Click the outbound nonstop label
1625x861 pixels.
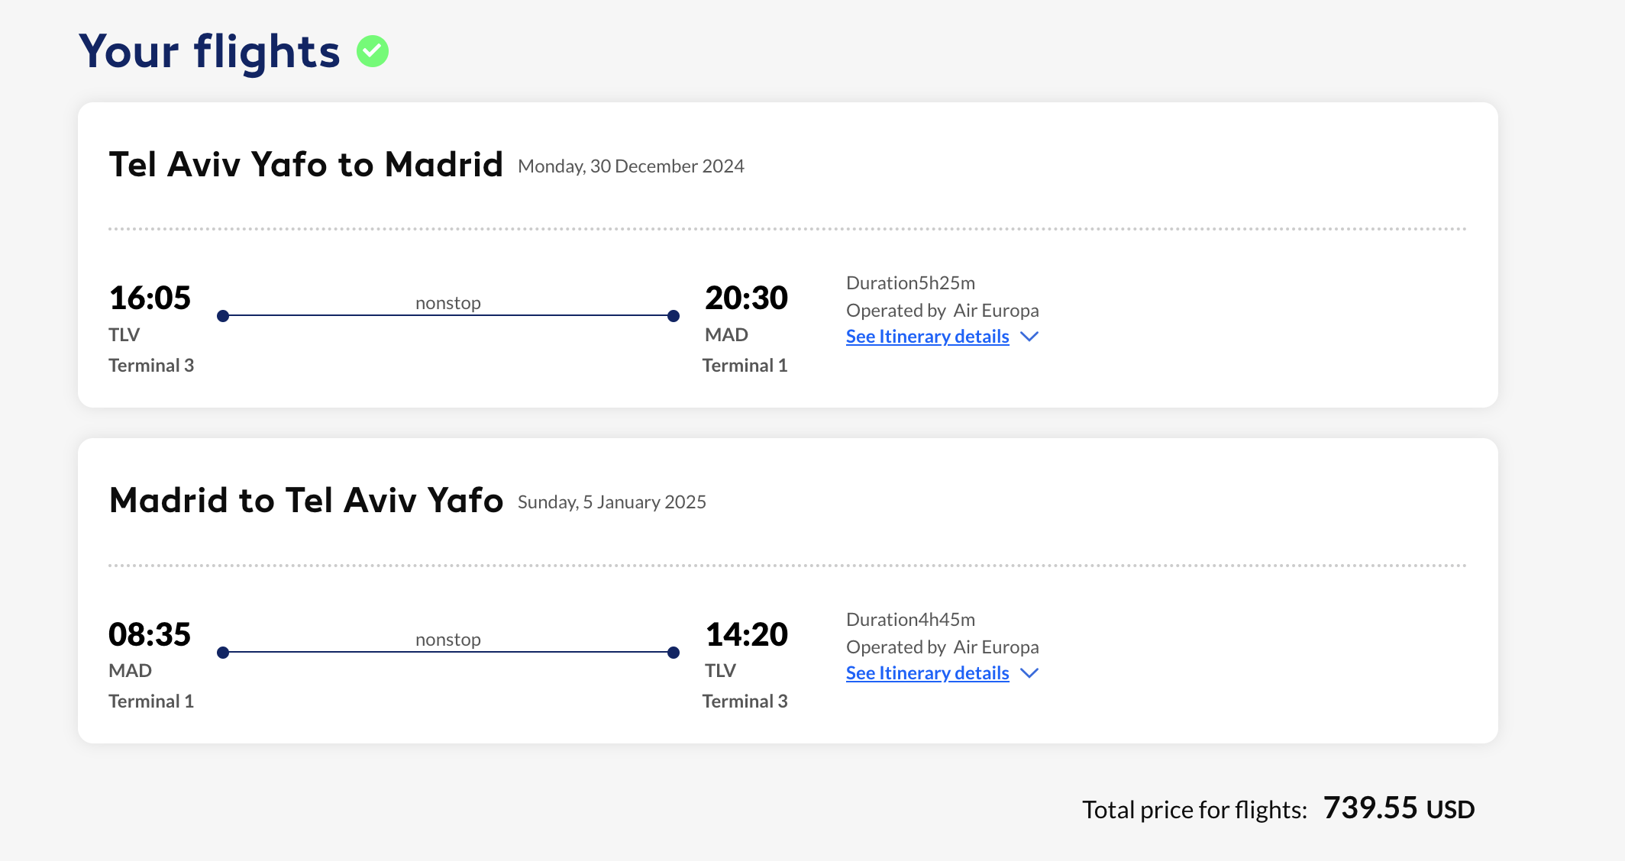pyautogui.click(x=448, y=303)
